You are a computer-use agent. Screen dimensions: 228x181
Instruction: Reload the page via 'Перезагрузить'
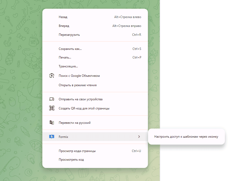pyautogui.click(x=69, y=35)
